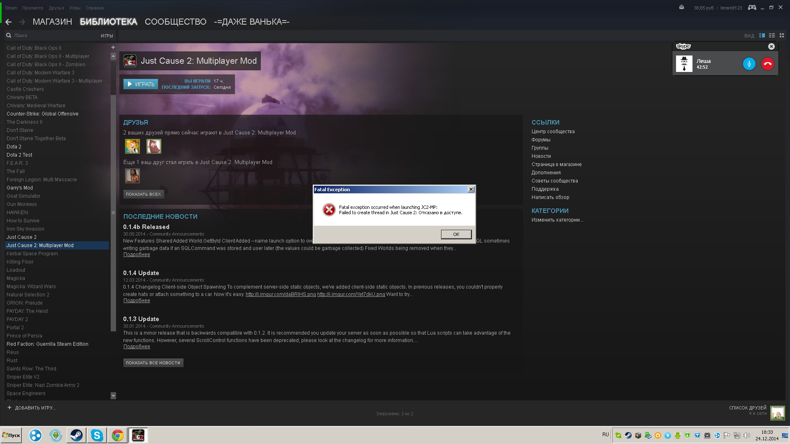This screenshot has height=444, width=790.
Task: Open Страница в магазине link
Action: [x=556, y=164]
